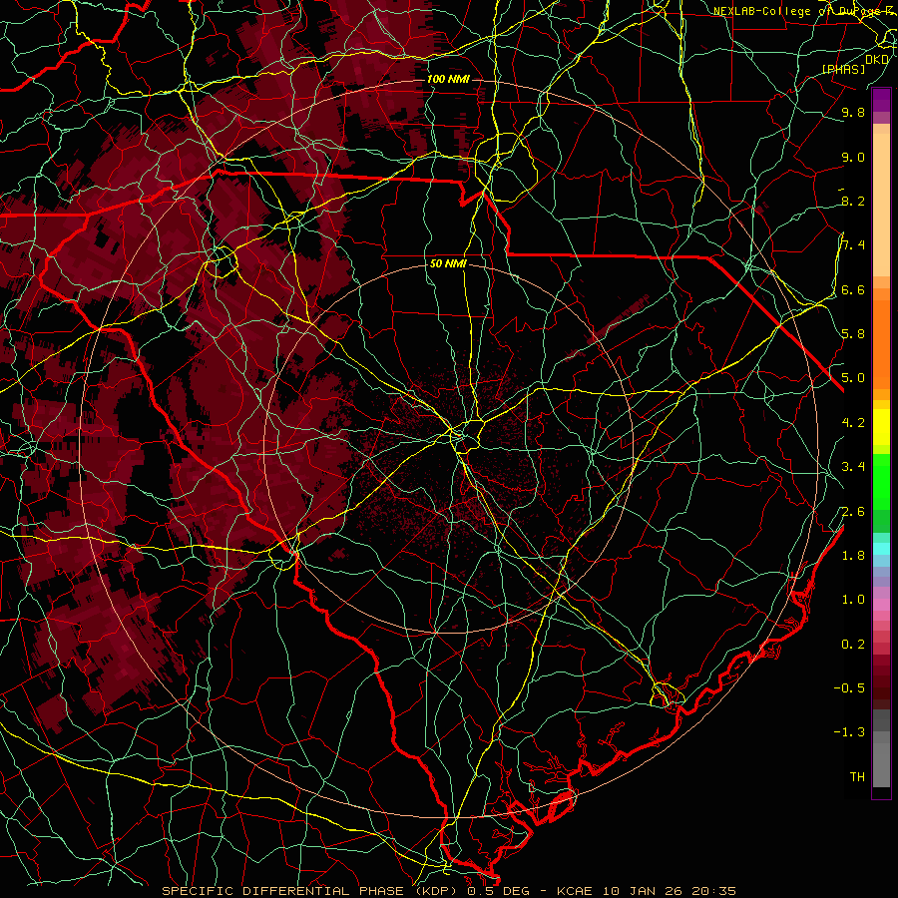Click the 4.2 scale label
The height and width of the screenshot is (898, 898).
pos(853,423)
